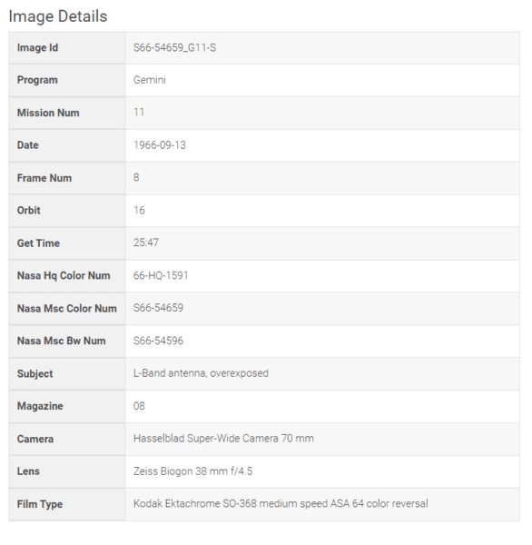
Task: Click the Orbit value 16
Action: tap(139, 211)
